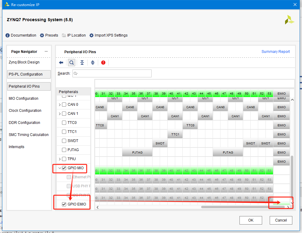The image size is (302, 233).
Task: Click the scroll right arrow of pin grid
Action: click(288, 207)
